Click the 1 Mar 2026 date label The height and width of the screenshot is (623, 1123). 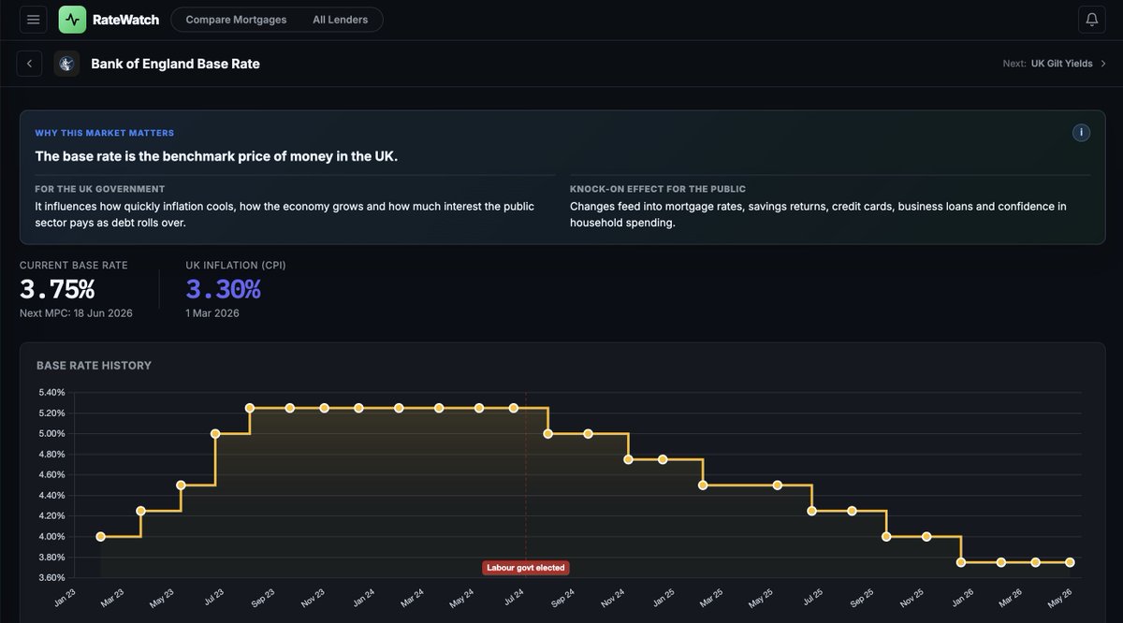(212, 313)
